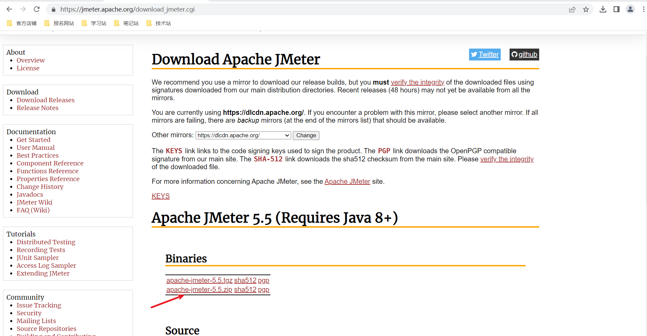
Task: Open the Other mirrors dropdown
Action: [243, 135]
